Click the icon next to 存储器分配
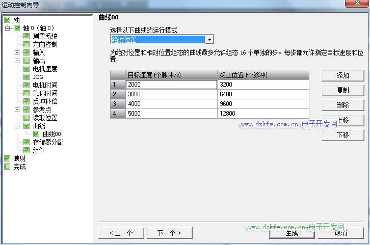This screenshot has width=370, height=245. [27, 142]
